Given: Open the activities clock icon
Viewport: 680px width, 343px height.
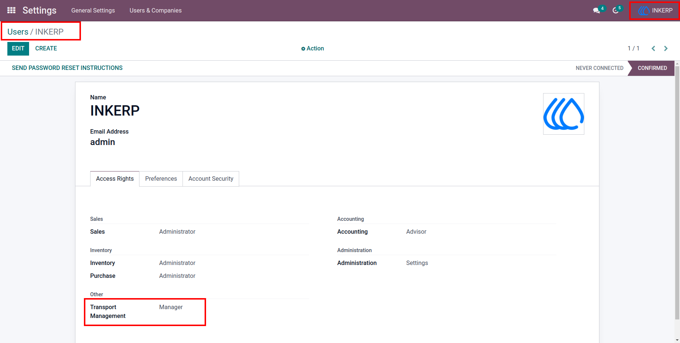Looking at the screenshot, I should pyautogui.click(x=616, y=11).
